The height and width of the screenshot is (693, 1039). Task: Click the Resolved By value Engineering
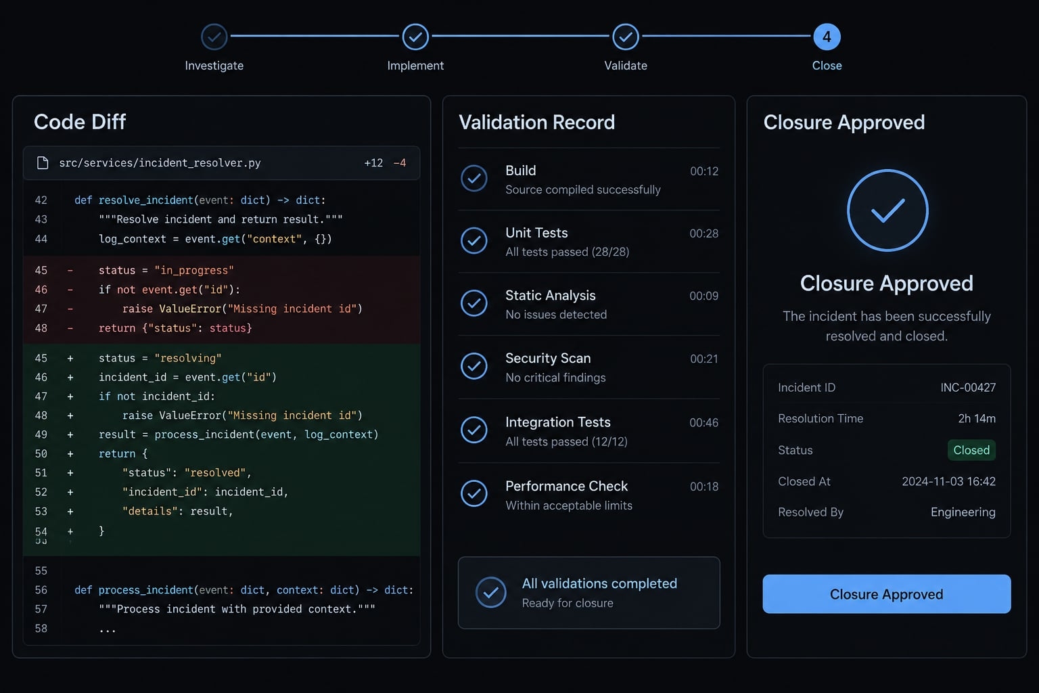[963, 512]
